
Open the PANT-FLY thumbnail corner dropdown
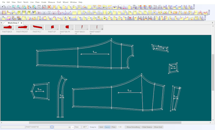tap(43, 29)
